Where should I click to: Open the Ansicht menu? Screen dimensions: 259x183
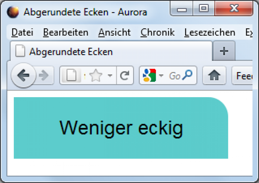pos(114,33)
